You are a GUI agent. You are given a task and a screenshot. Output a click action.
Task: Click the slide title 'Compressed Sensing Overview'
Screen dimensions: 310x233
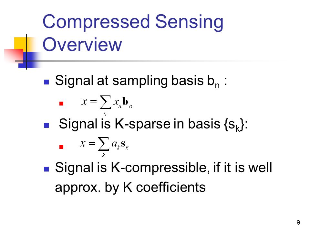(x=133, y=33)
